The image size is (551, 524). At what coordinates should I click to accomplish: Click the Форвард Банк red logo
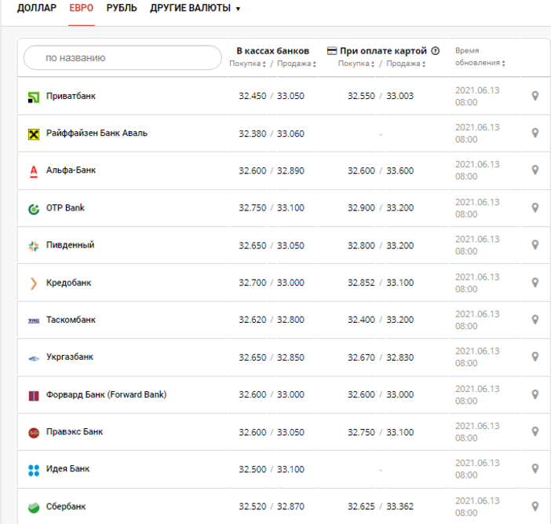click(34, 396)
